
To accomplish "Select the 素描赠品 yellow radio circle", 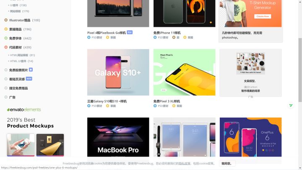I will pos(6,29).
